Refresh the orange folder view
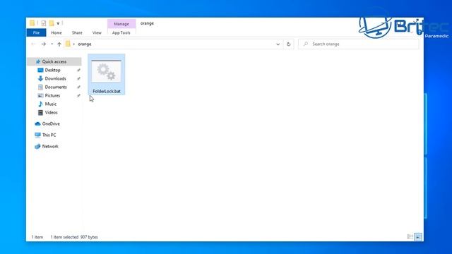452x254 pixels. tap(288, 44)
